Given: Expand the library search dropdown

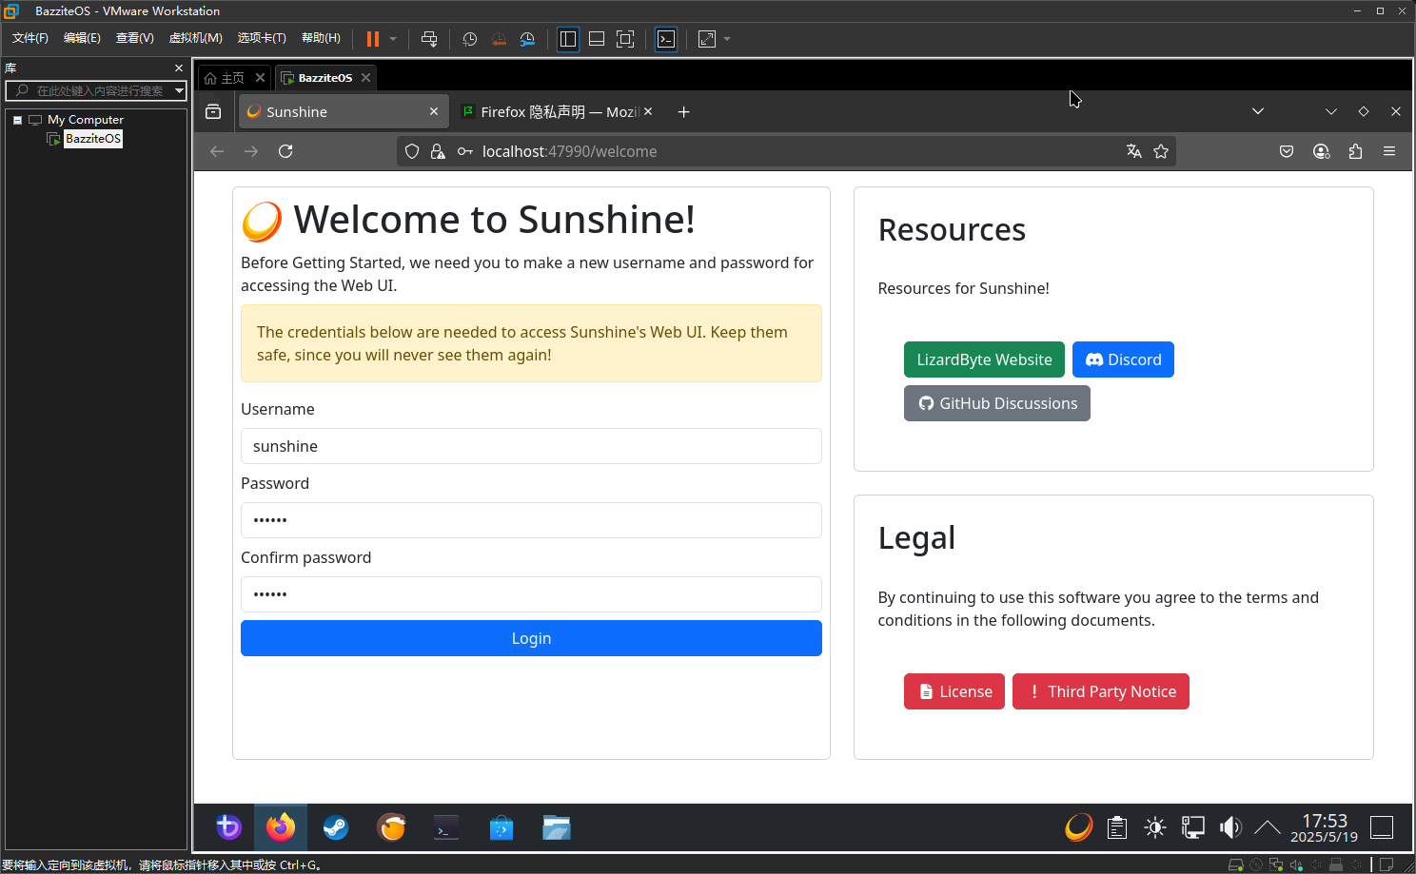Looking at the screenshot, I should click(x=179, y=90).
